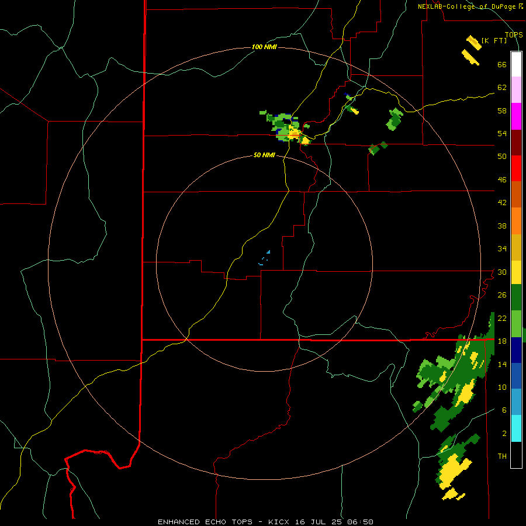The image size is (526, 526).
Task: Click the magenta legend color block
Action: pos(516,116)
